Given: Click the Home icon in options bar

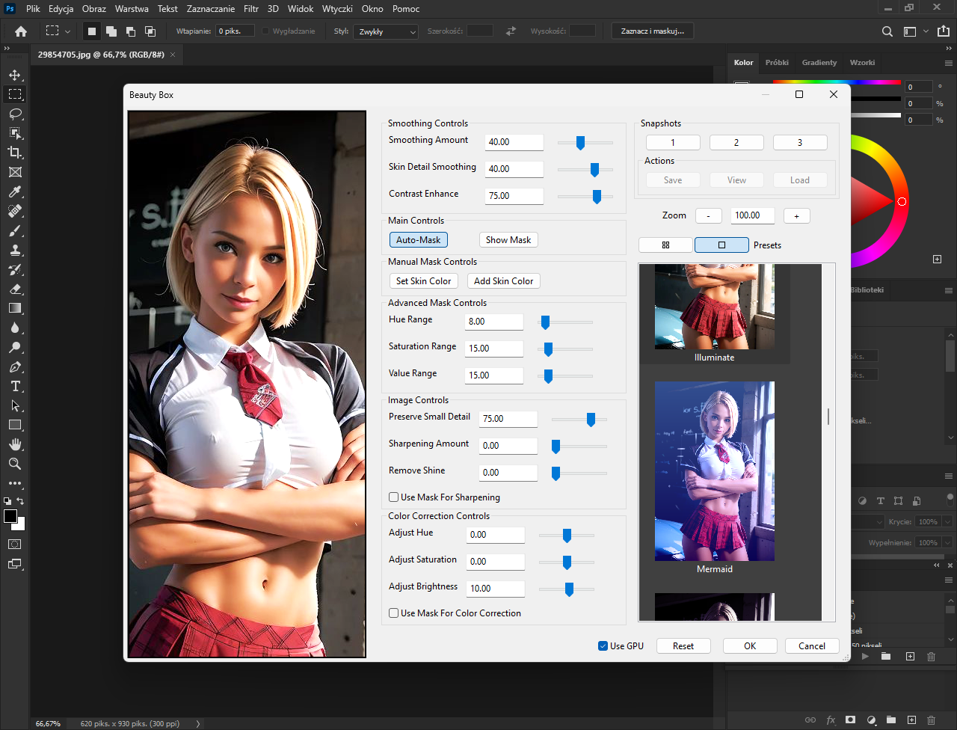Looking at the screenshot, I should click(x=21, y=31).
